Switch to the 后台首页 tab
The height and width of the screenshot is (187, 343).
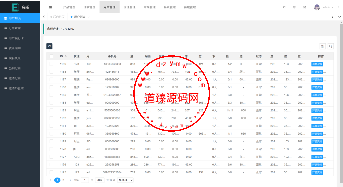[x=58, y=17]
